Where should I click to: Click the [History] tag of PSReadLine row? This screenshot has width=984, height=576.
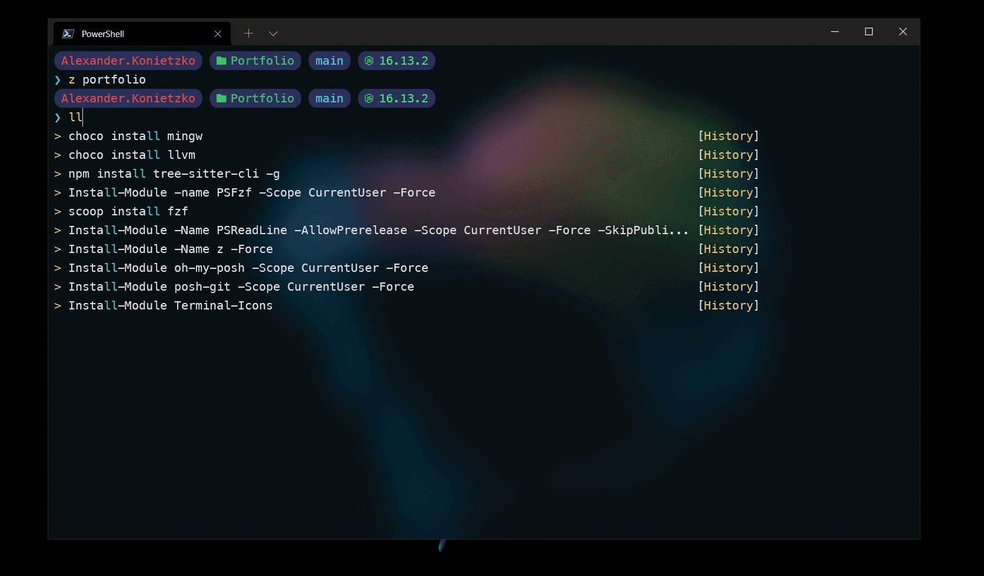pos(729,230)
